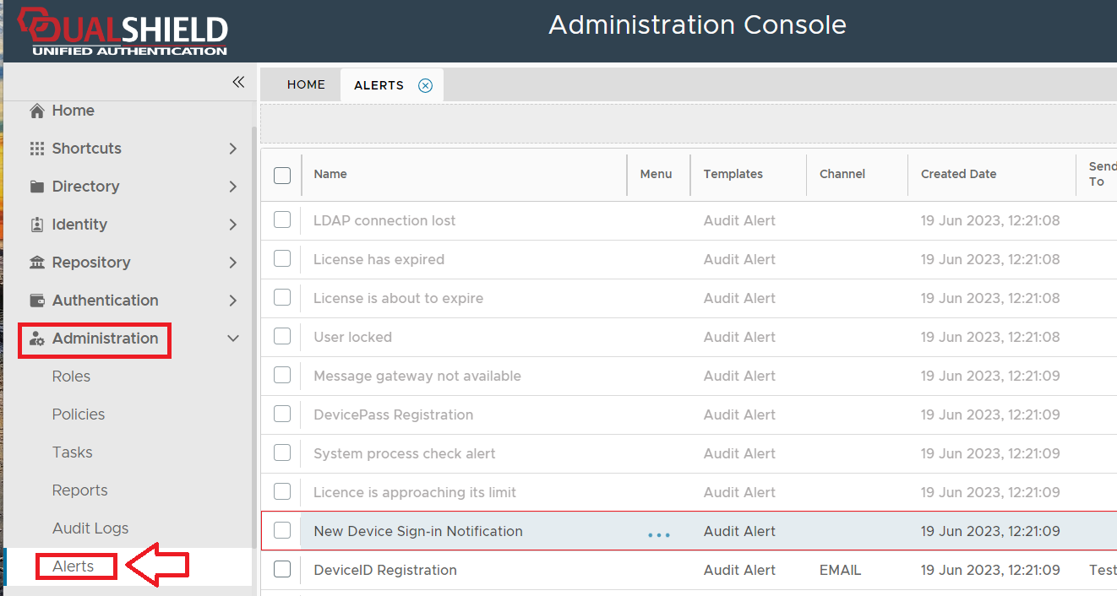The image size is (1117, 596).
Task: Click the Identity badge icon
Action: (36, 225)
